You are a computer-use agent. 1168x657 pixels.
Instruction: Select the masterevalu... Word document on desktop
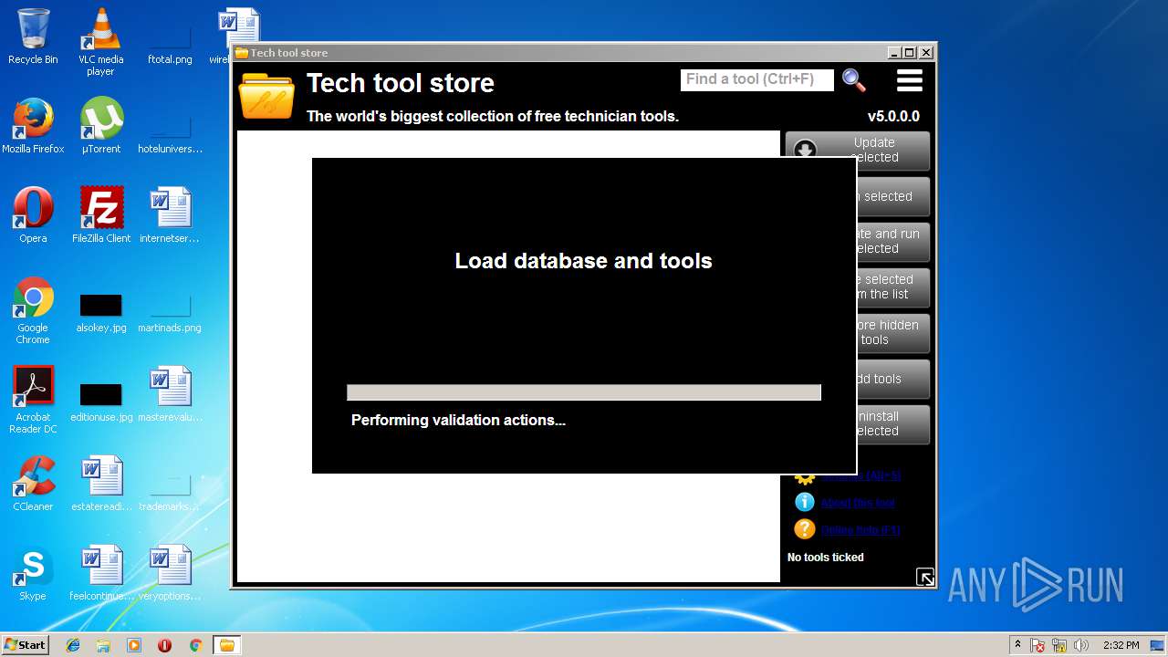pyautogui.click(x=170, y=394)
